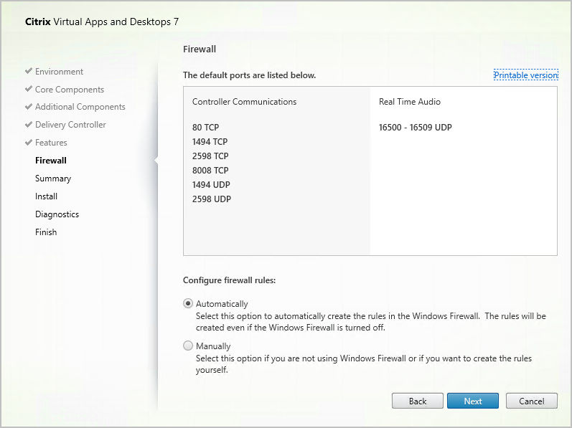Screen dimensions: 572x428
Task: Click the checkmark icon beside Features
Action: click(x=28, y=143)
